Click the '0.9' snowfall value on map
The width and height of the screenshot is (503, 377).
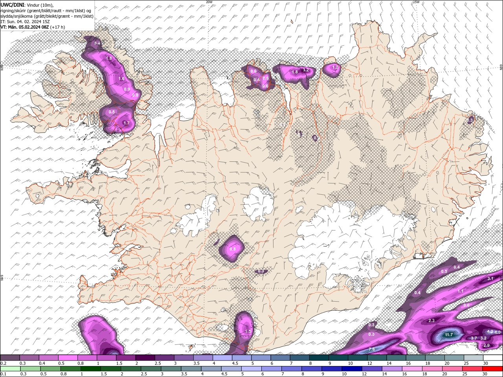(x=127, y=89)
